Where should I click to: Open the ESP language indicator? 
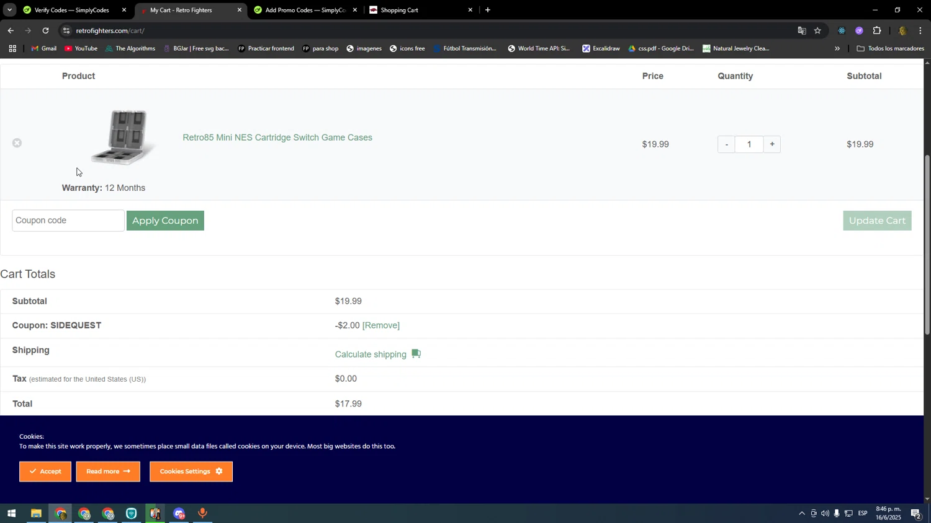coord(863,514)
